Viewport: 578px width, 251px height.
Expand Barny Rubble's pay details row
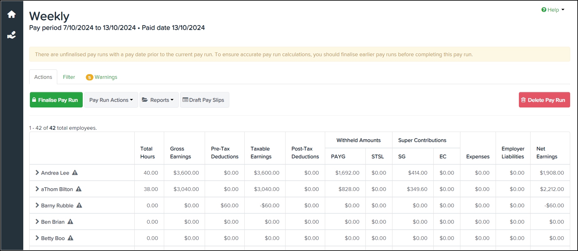[x=37, y=205]
